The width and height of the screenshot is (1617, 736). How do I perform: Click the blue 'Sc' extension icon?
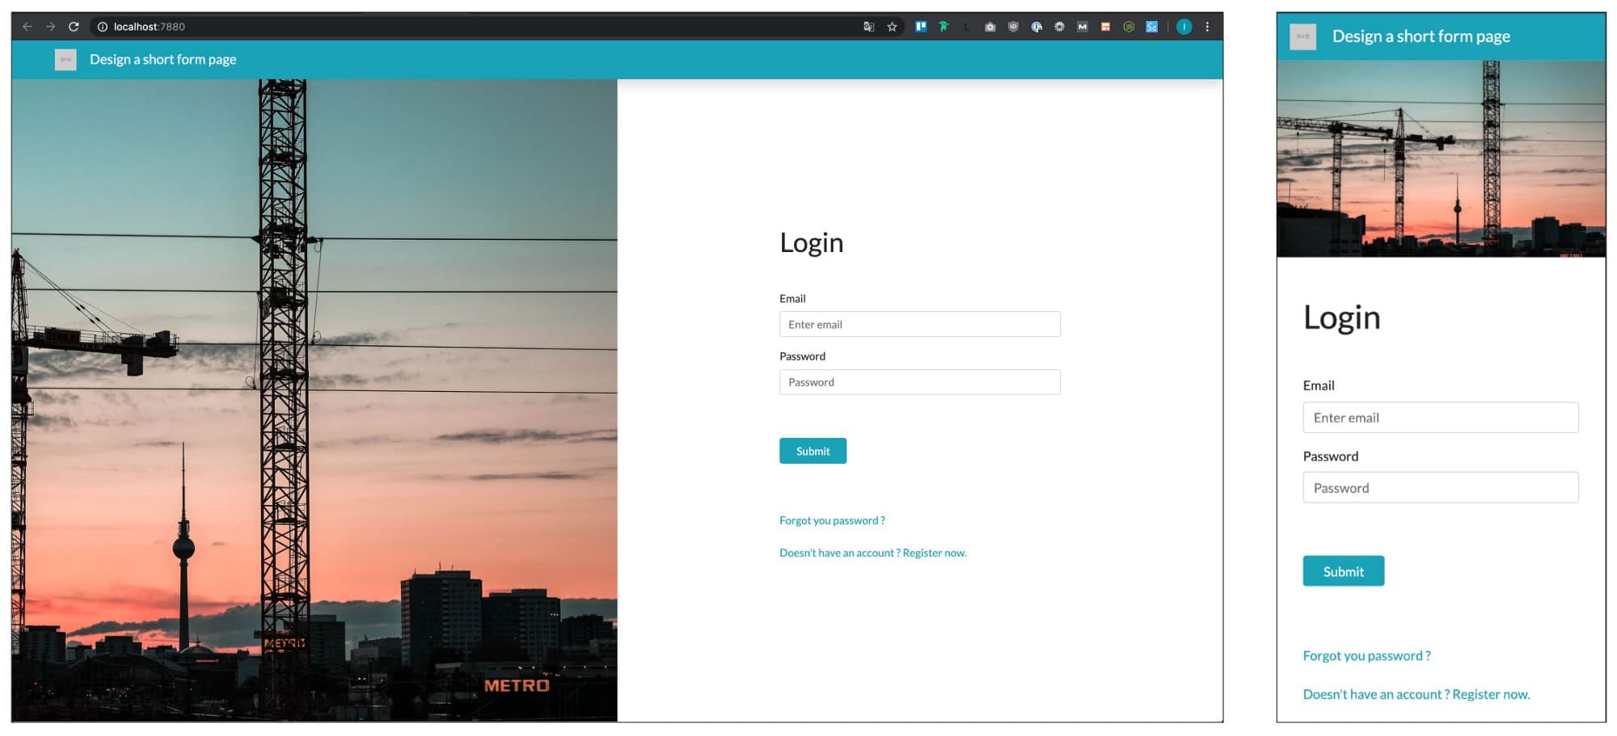[x=1151, y=27]
